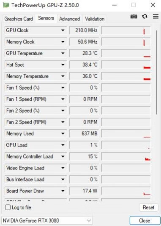Click the GPU Temperature graph area
Screen dimensions: 161x226
126,54
